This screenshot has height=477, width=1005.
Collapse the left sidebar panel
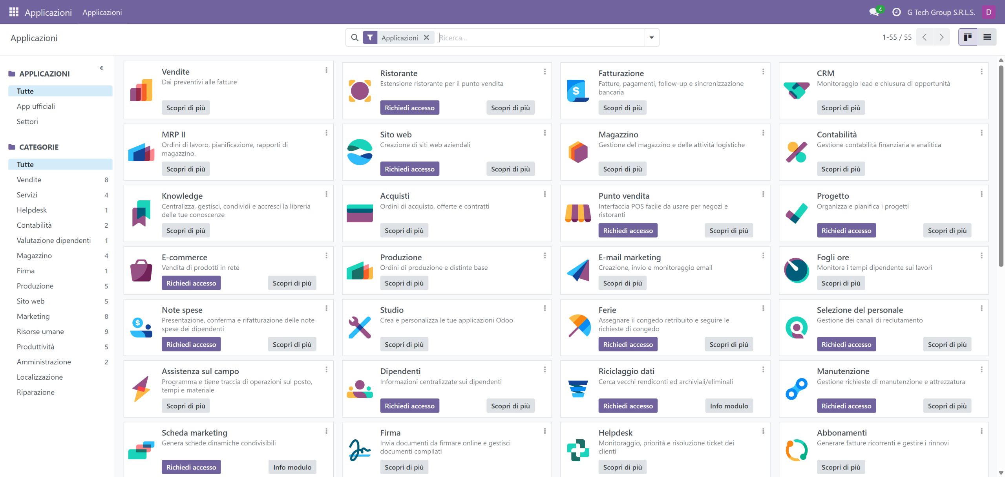(101, 68)
